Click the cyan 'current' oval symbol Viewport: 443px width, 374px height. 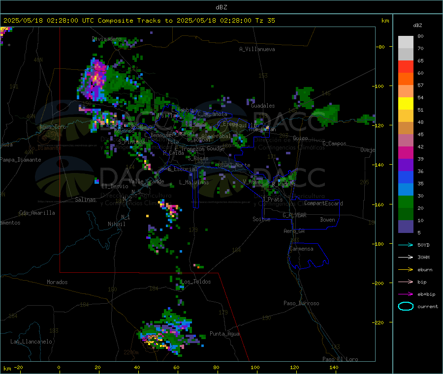pyautogui.click(x=406, y=306)
